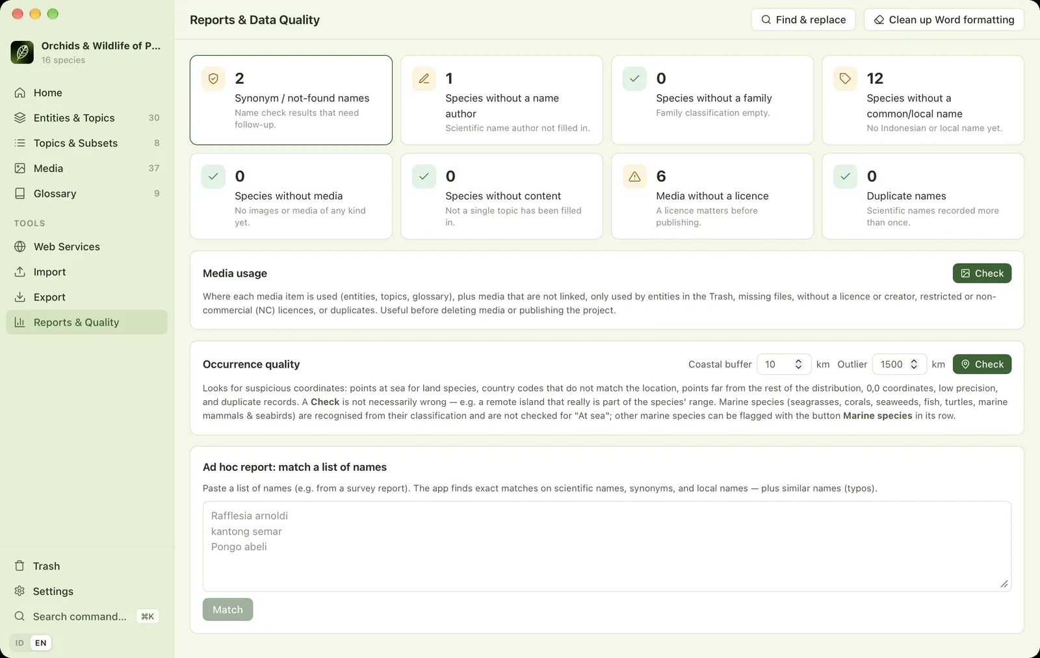
Task: Open the Duplicate names card
Action: [x=923, y=196]
